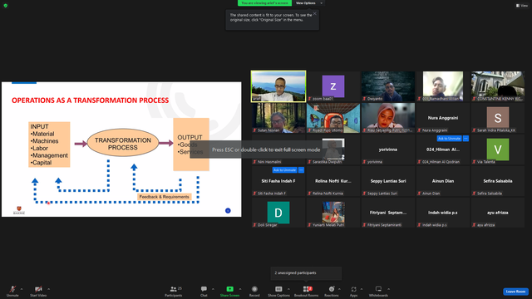Click the blue slide number circle

point(228,210)
